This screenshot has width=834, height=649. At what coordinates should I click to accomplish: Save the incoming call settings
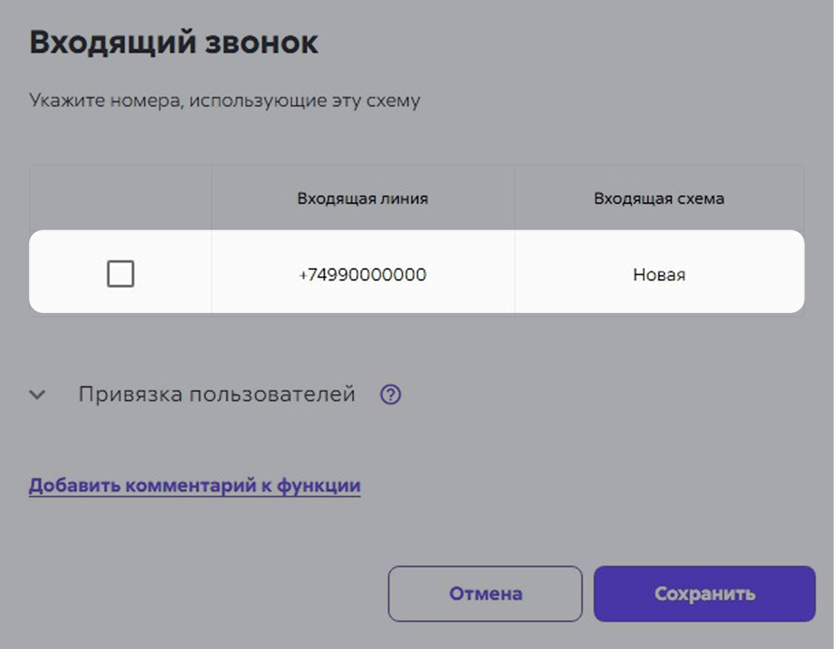tap(705, 594)
